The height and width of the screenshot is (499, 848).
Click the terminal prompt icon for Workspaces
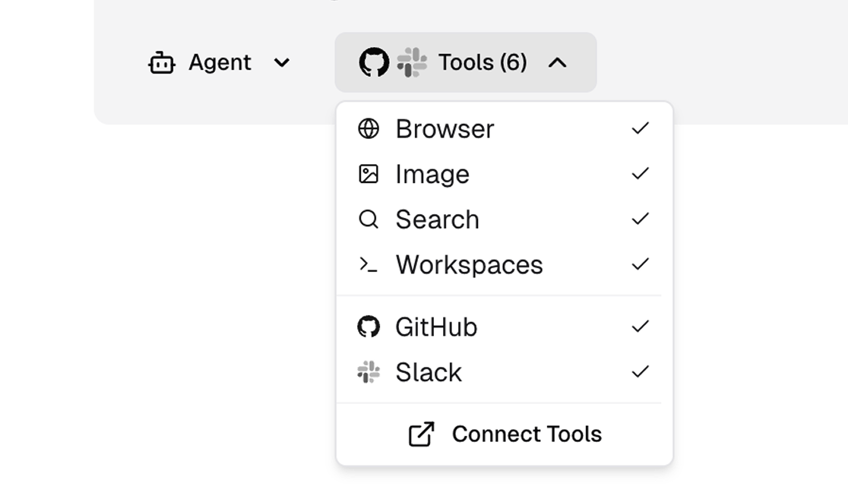point(369,264)
